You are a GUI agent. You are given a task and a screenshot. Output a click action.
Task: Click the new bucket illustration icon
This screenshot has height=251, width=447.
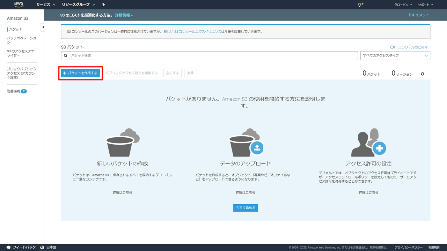(x=122, y=143)
